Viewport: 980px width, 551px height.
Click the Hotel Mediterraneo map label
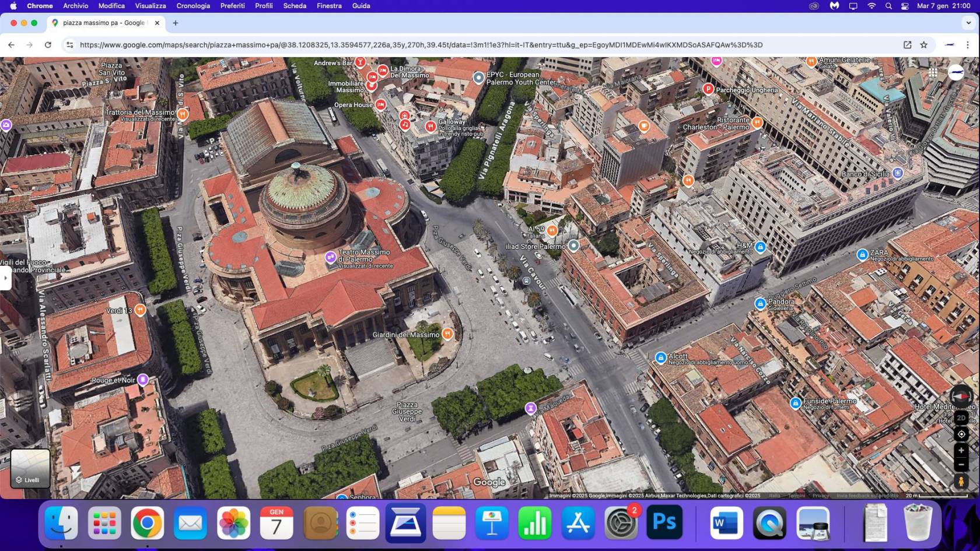click(x=945, y=406)
